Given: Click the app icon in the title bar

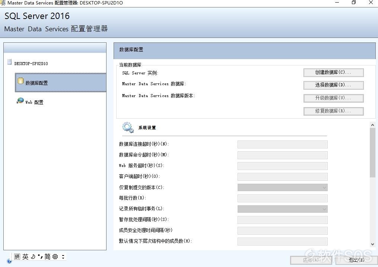Looking at the screenshot, I should coord(3,3).
